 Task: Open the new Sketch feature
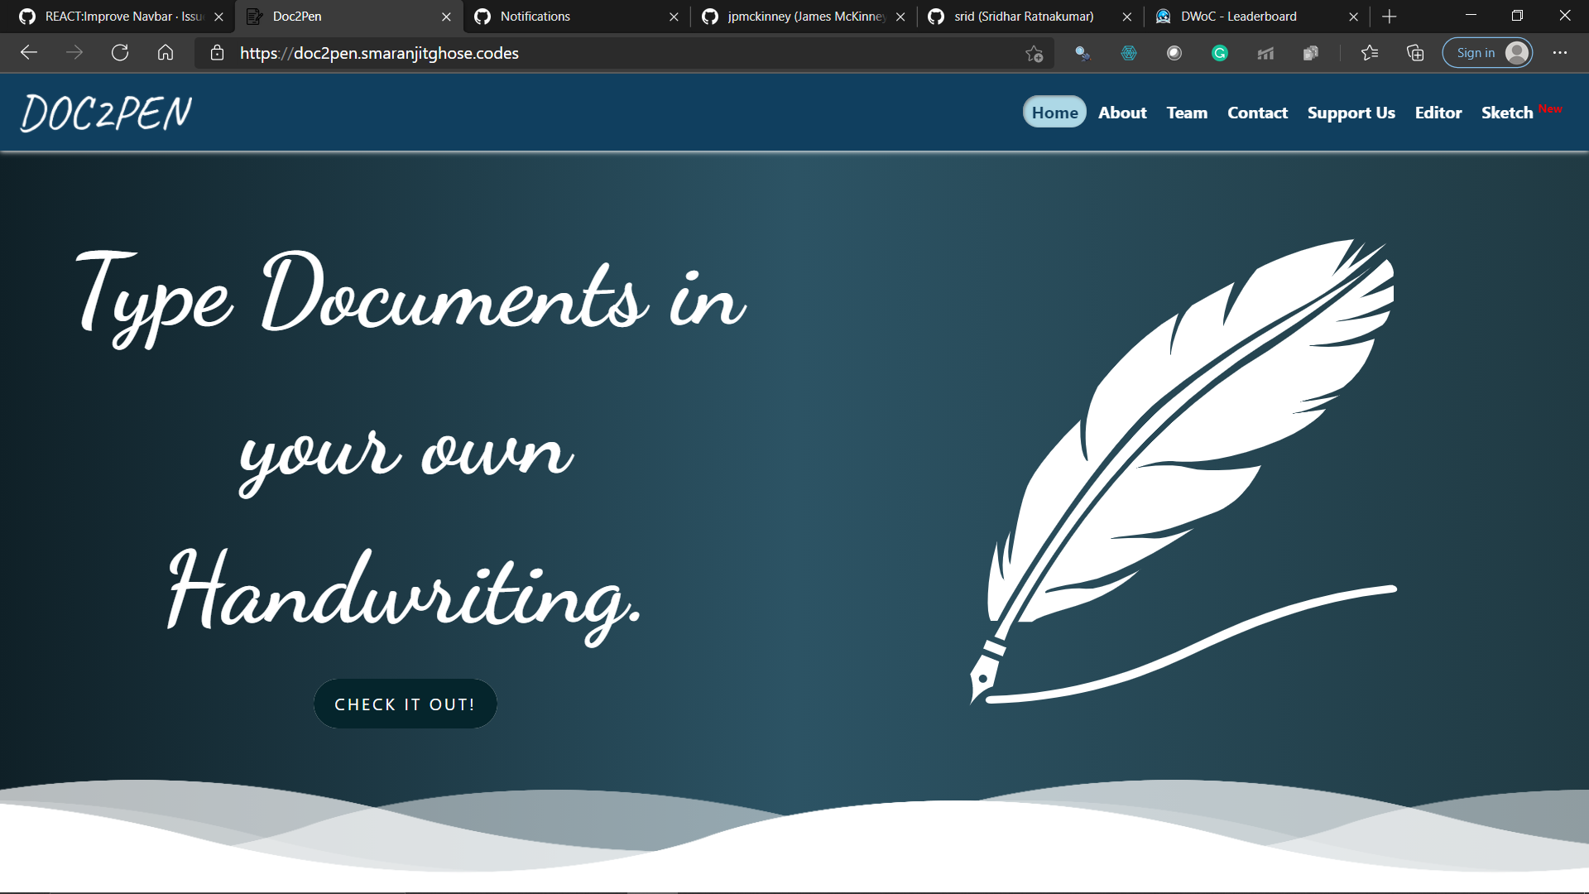pyautogui.click(x=1506, y=113)
